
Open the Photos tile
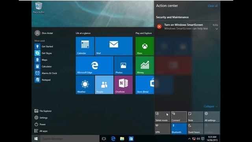(x=123, y=65)
